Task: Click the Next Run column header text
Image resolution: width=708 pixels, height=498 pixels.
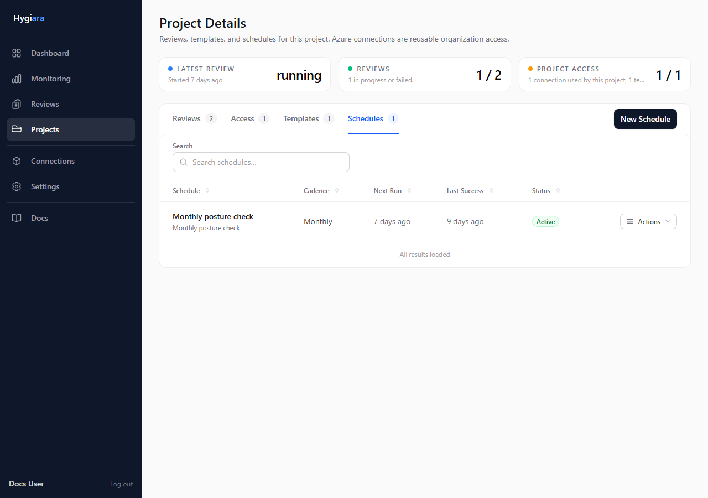Action: (x=388, y=191)
